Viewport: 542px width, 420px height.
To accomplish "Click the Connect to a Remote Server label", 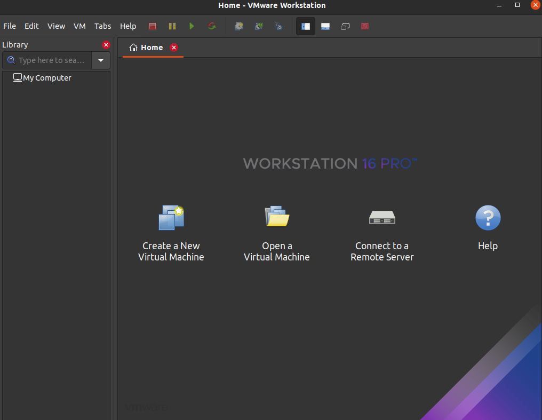I will [382, 251].
